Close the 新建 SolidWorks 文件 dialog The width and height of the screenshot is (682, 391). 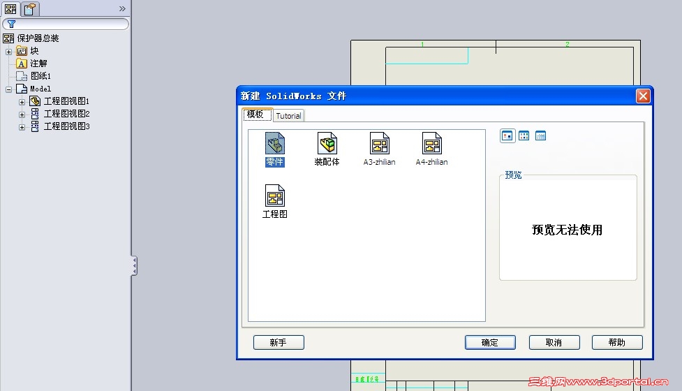[643, 96]
